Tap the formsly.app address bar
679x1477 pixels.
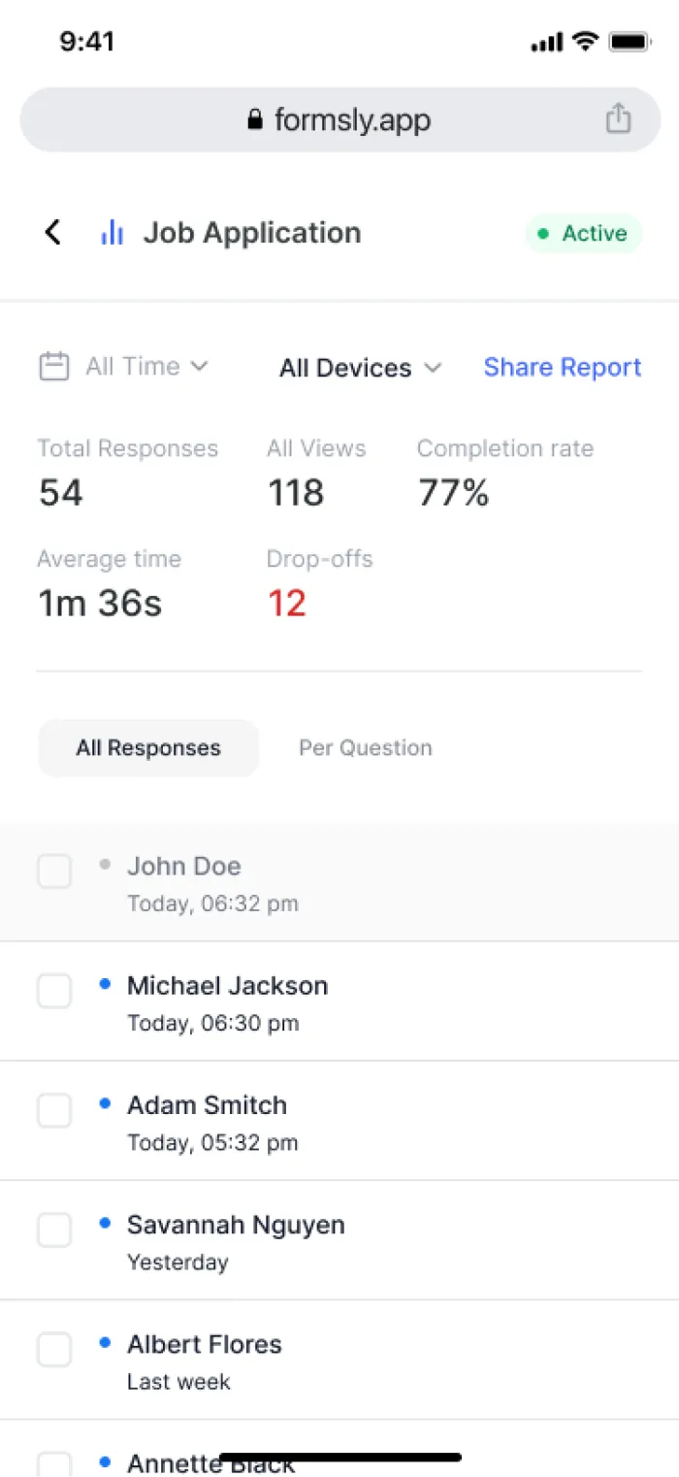pos(339,119)
